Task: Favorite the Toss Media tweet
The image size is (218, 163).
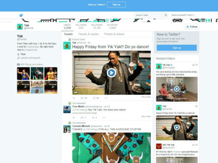Action: coord(93,117)
